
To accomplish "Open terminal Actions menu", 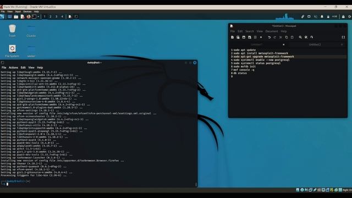I will point(13,68).
